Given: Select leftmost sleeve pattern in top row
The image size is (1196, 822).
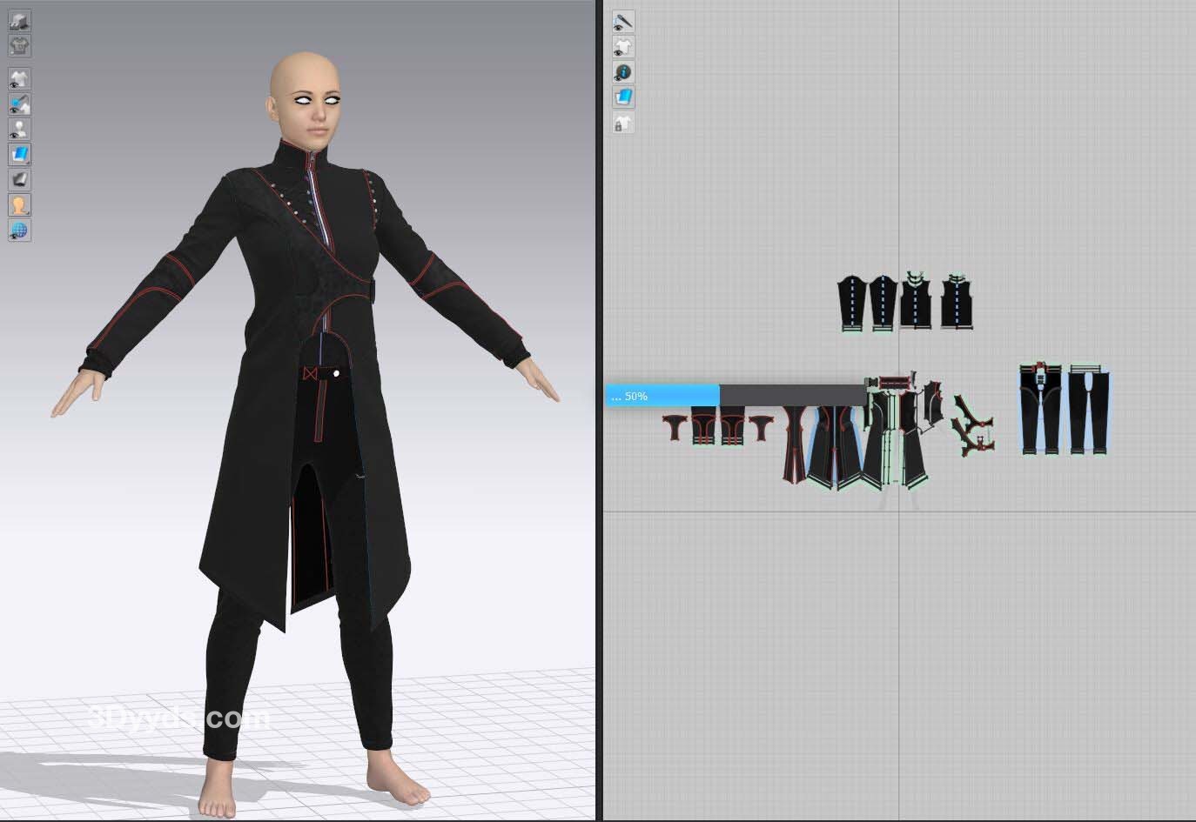Looking at the screenshot, I should point(852,303).
